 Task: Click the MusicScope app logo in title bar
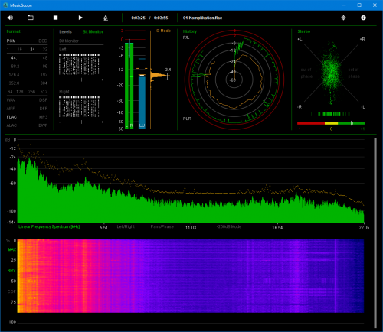coord(5,5)
